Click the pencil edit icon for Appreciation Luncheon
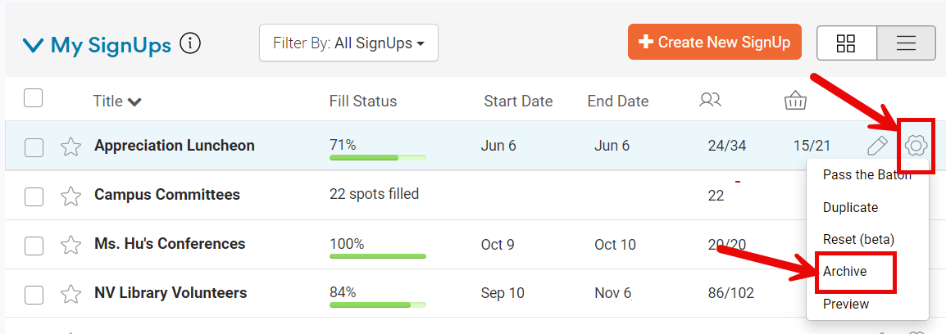 click(877, 147)
